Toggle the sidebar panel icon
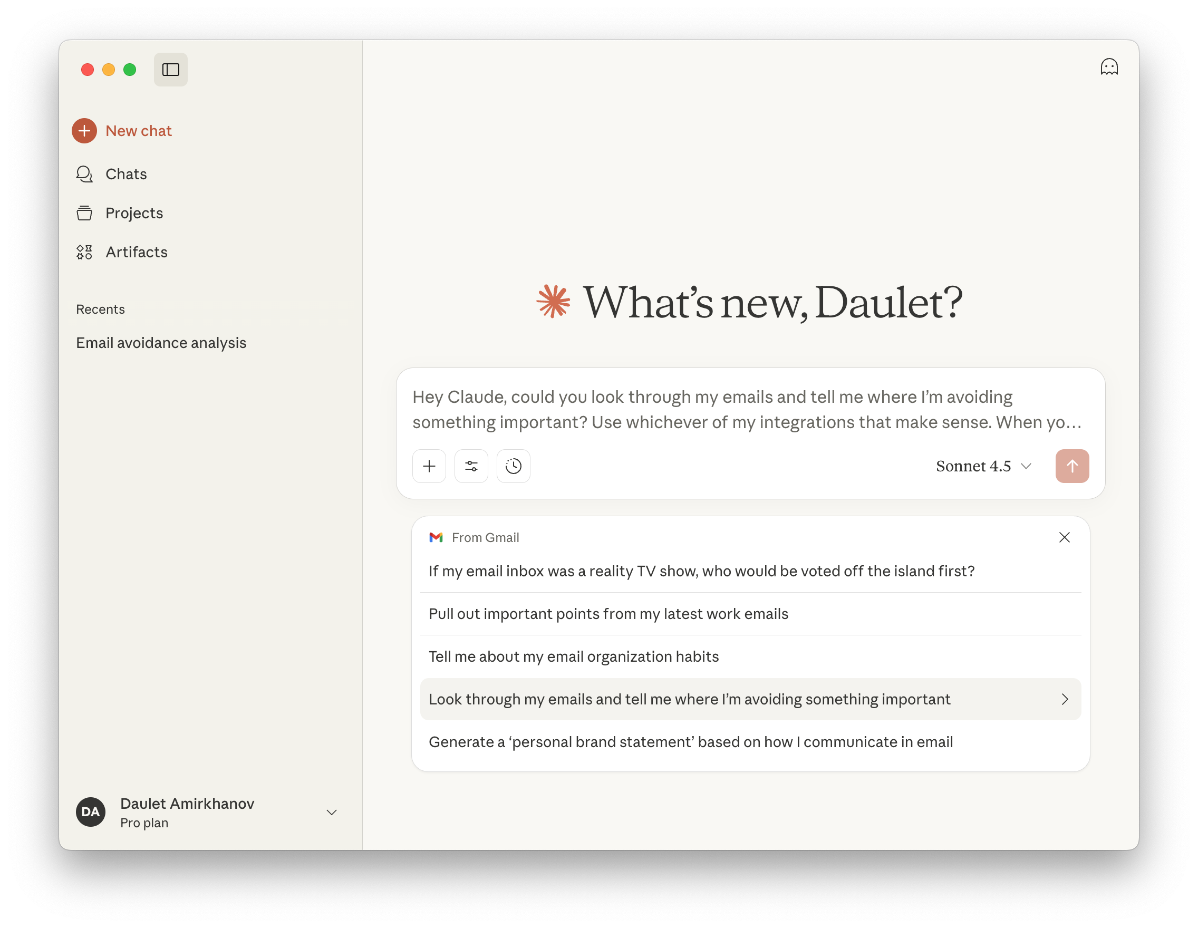 coord(171,70)
